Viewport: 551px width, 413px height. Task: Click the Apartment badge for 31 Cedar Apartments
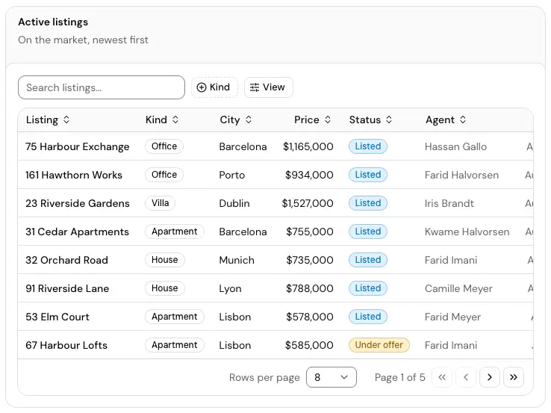coord(174,232)
